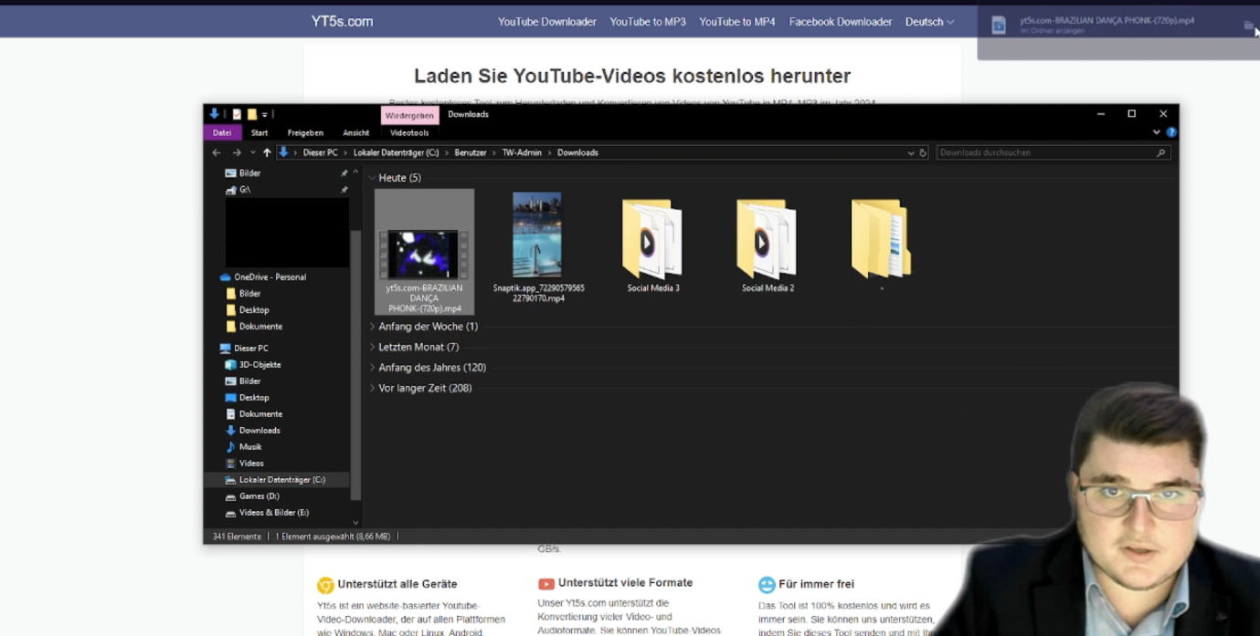Open the Videotools ribbon tab
1260x636 pixels.
409,133
